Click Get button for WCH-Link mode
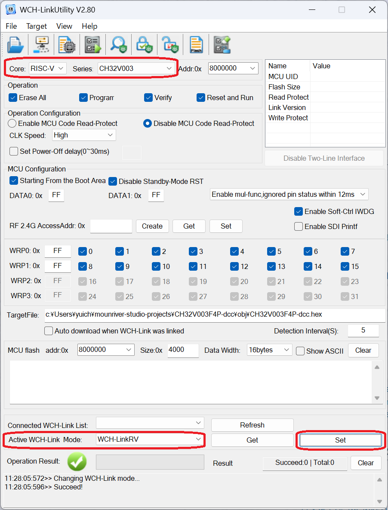388x510 pixels. click(252, 440)
